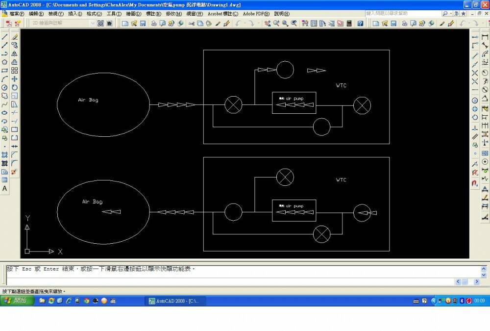490x331 pixels.
Task: Expand the search options dropdown arrow
Action: pos(451,14)
